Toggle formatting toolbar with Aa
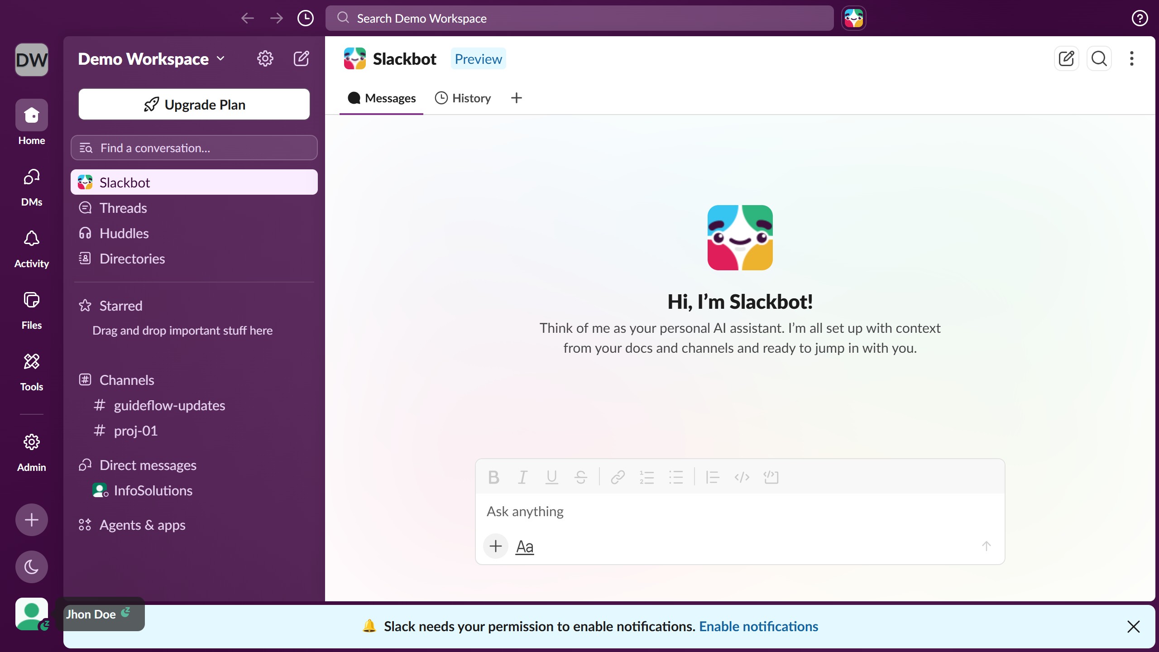Viewport: 1159px width, 652px height. coord(525,547)
